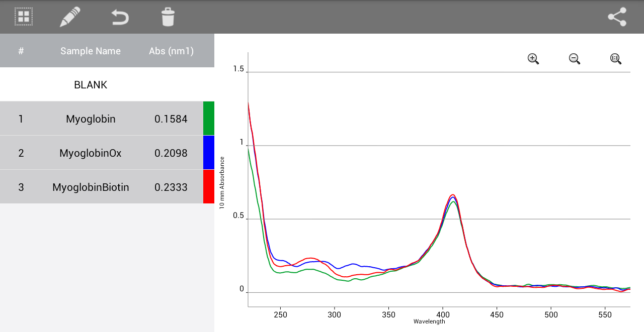Click the red MyoglobinBiotin color swatch
The height and width of the screenshot is (332, 644).
click(209, 187)
